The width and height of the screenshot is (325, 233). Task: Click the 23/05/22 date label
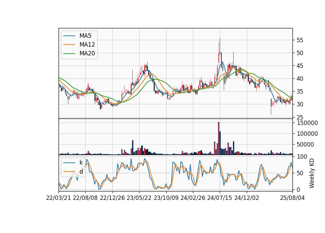coord(139,198)
